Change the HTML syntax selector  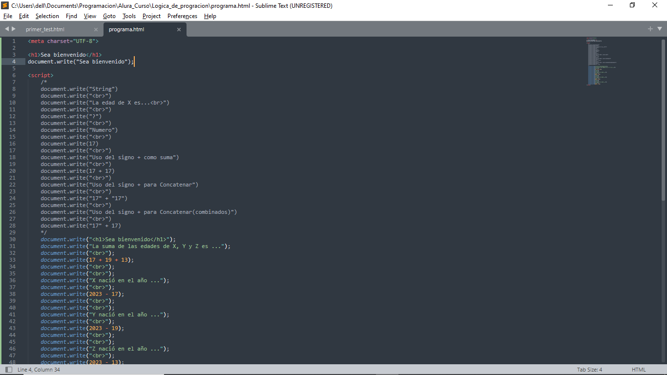pos(639,370)
